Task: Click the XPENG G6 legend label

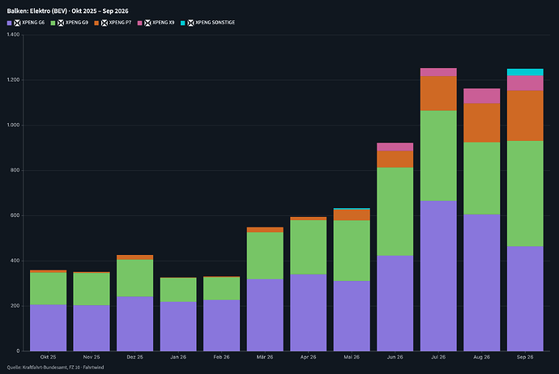Action: click(x=33, y=23)
